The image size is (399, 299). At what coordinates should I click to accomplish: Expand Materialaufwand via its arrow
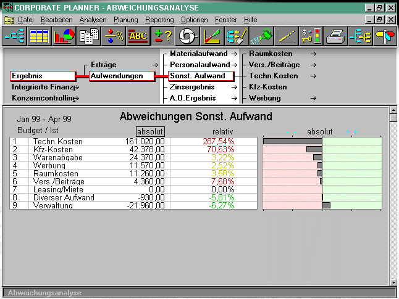(234, 54)
